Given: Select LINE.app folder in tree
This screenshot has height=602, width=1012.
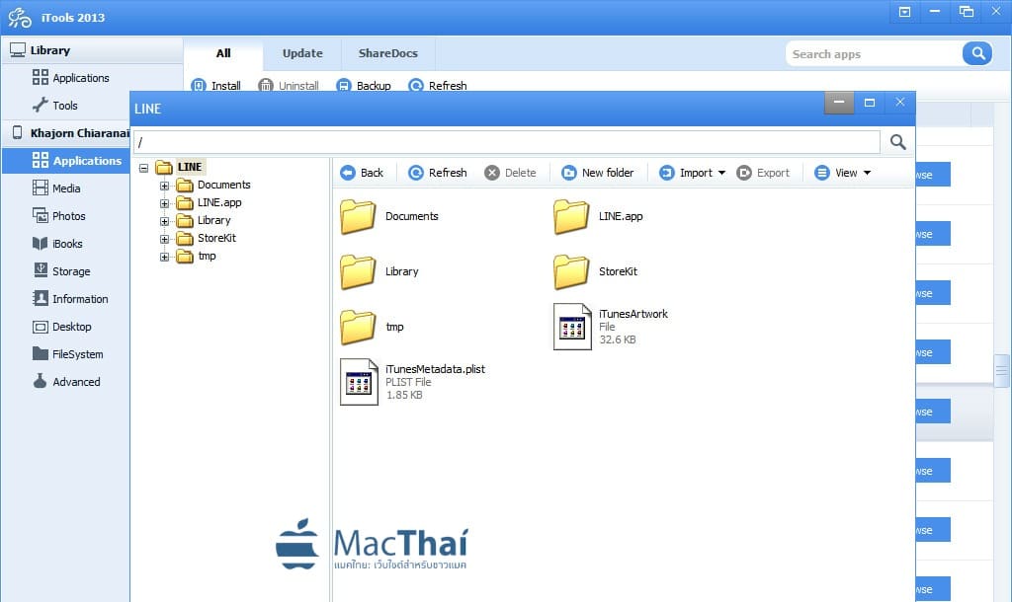Looking at the screenshot, I should [x=210, y=202].
